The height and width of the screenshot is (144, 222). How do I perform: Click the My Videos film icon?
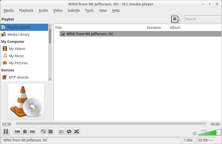tap(5, 49)
